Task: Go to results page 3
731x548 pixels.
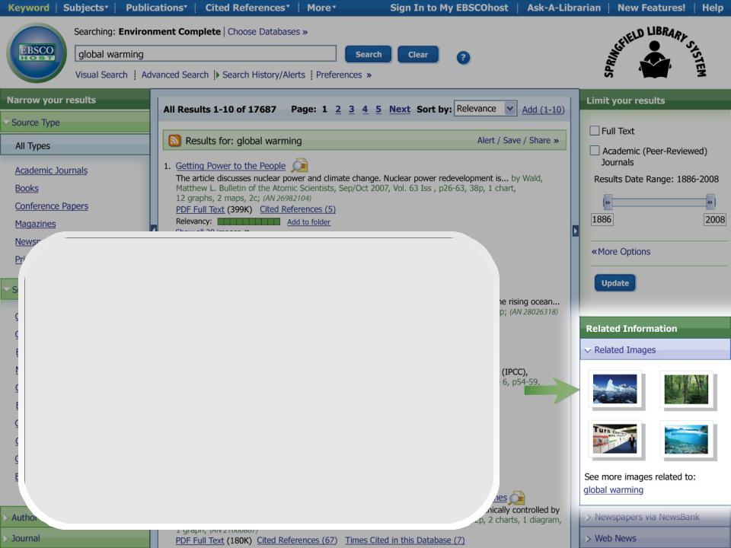Action: [x=352, y=109]
